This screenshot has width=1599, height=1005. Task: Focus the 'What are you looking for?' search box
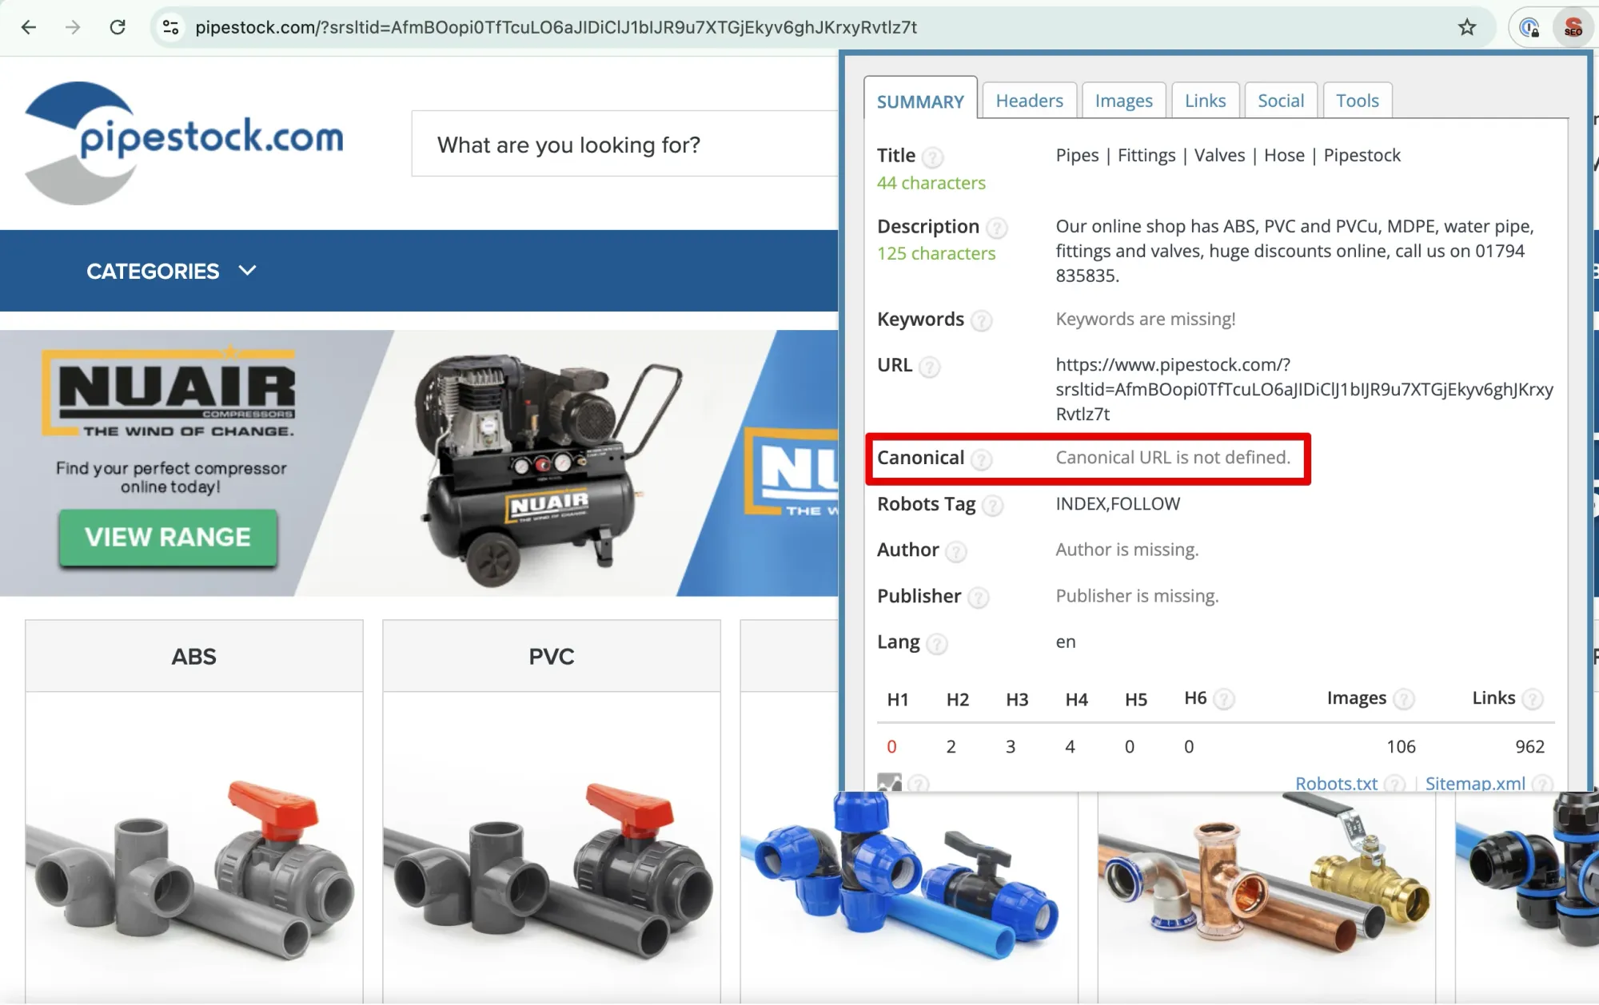point(624,144)
